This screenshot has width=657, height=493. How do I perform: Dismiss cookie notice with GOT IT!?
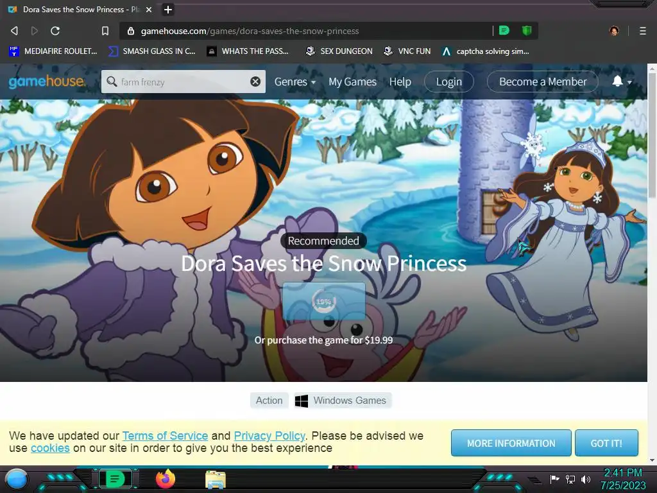(606, 443)
